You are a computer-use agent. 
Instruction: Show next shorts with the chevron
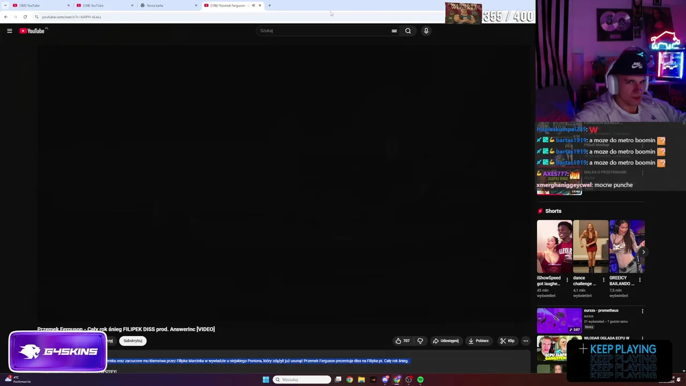point(643,252)
